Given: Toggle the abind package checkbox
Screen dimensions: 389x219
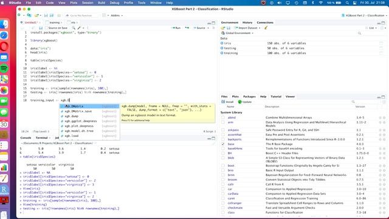Looking at the screenshot, I should pyautogui.click(x=223, y=117).
